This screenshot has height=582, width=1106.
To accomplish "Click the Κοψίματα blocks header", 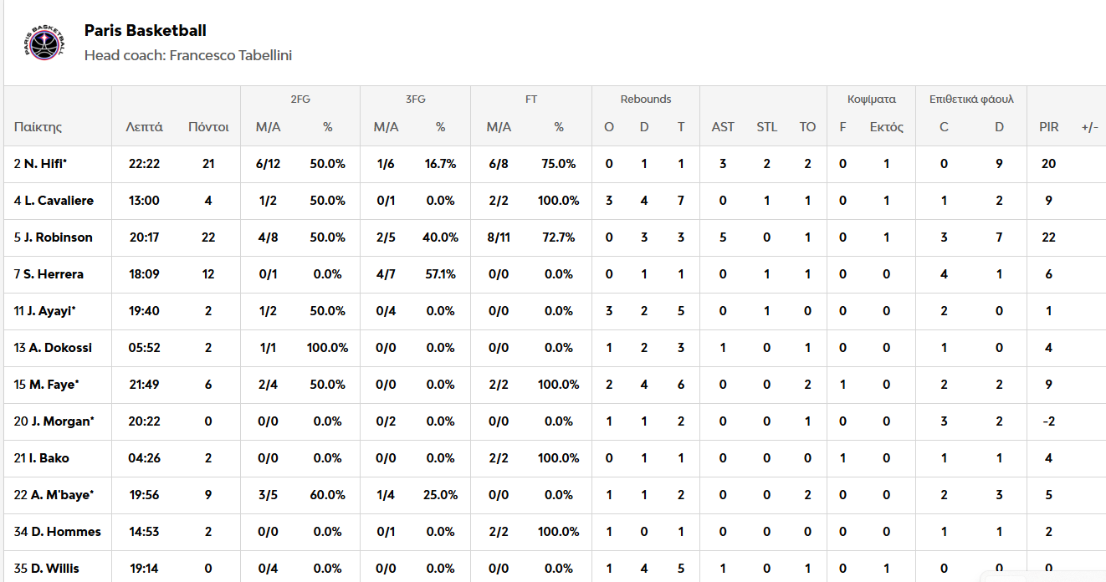I will click(871, 100).
